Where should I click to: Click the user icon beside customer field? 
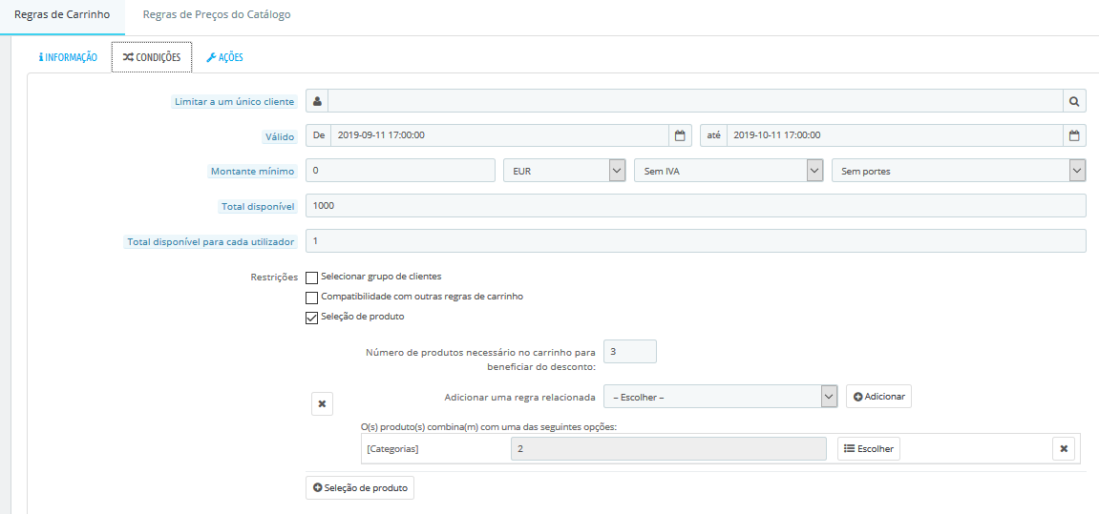317,101
